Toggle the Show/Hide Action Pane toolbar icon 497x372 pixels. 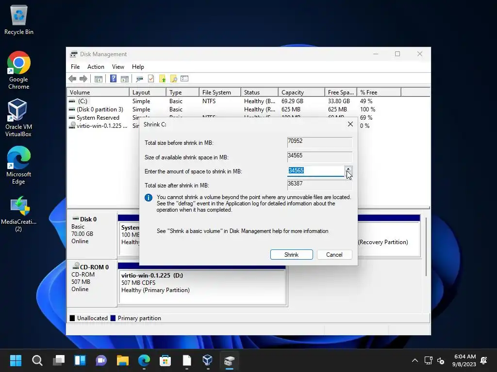click(x=125, y=79)
